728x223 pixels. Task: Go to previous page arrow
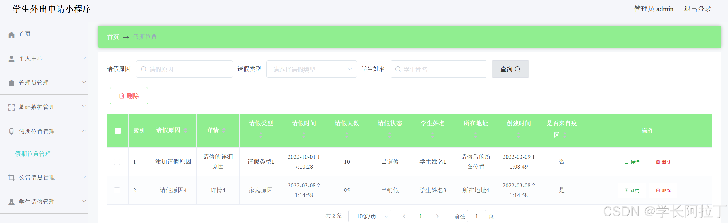[404, 216]
